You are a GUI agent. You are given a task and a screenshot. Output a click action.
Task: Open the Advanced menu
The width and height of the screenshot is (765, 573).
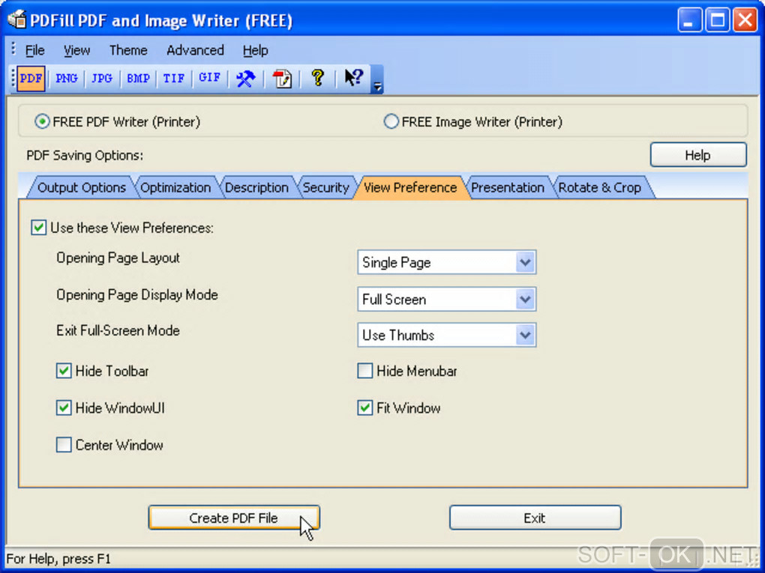[195, 50]
